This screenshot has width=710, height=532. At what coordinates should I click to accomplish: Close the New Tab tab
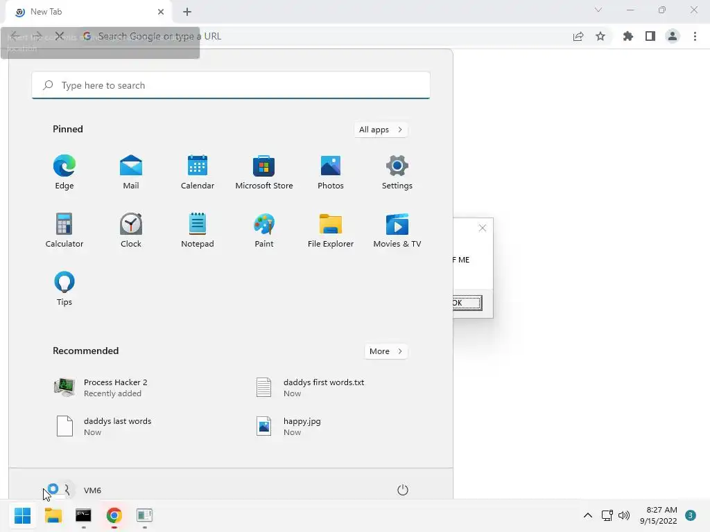point(161,12)
